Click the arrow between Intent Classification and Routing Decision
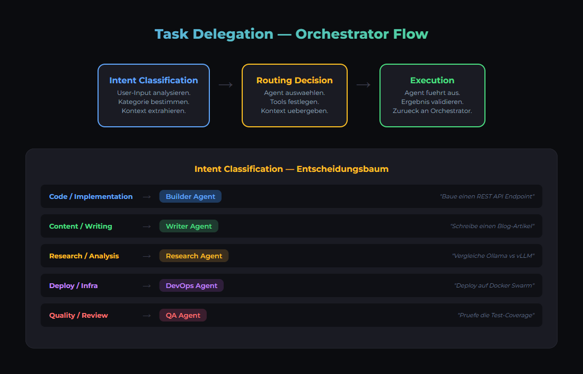Screen dimensions: 583x374 click(x=226, y=85)
